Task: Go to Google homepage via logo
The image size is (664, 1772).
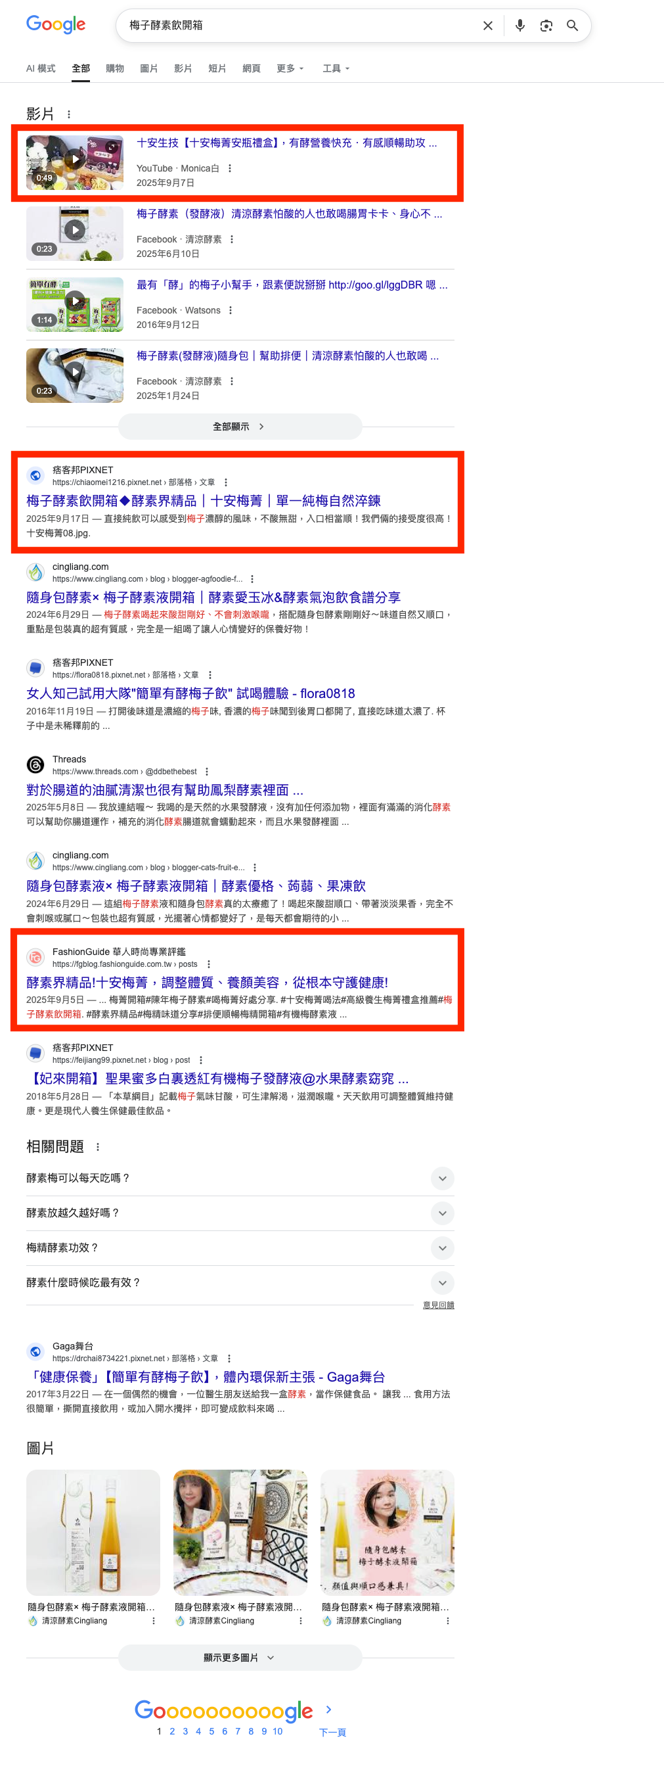Action: [x=56, y=25]
